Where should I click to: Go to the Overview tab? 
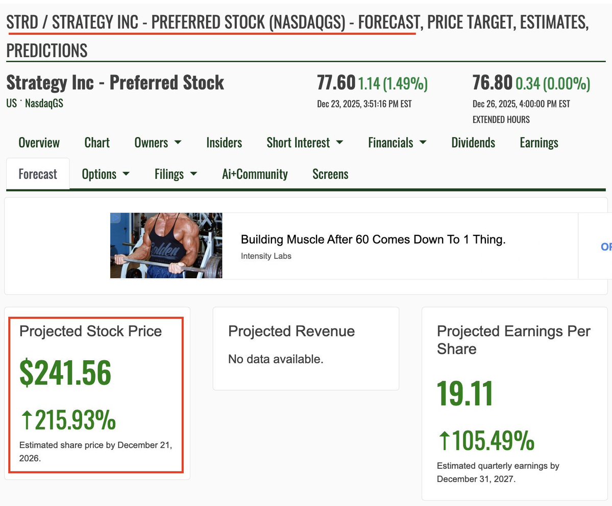pyautogui.click(x=39, y=143)
